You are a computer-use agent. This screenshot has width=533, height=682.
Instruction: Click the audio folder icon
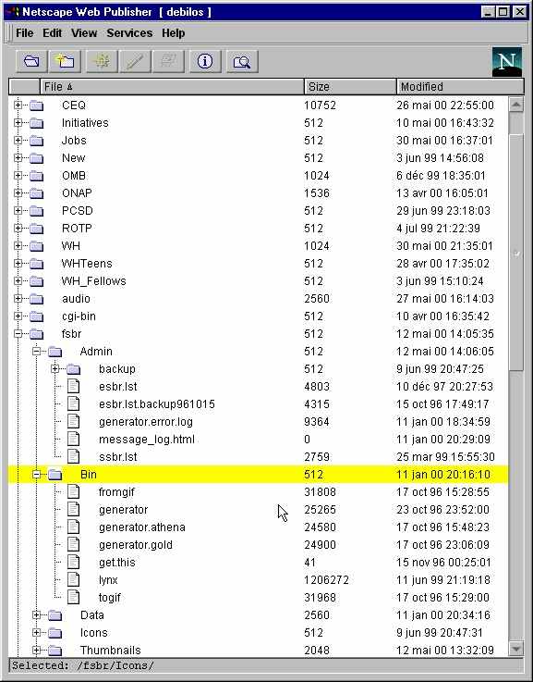36,299
